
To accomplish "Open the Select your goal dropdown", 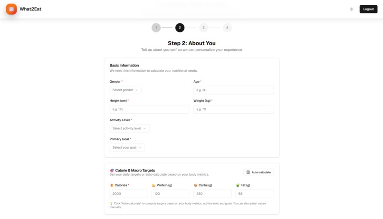I will point(127,147).
